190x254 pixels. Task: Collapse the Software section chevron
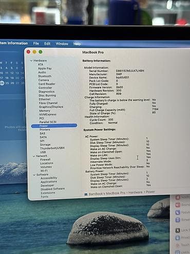(34, 175)
